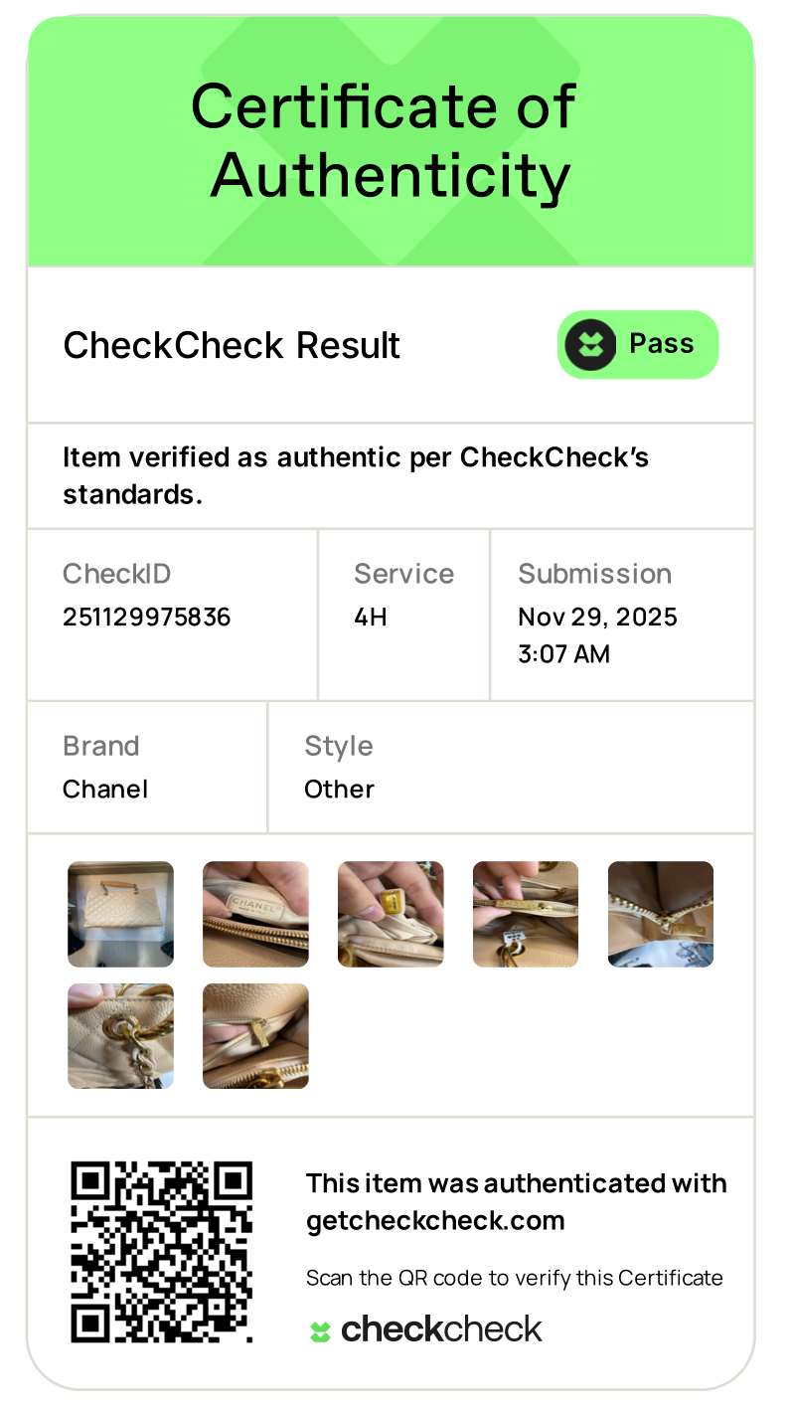The image size is (791, 1414).
Task: Click the checkcheck wordmark at the bottom
Action: pyautogui.click(x=441, y=1329)
